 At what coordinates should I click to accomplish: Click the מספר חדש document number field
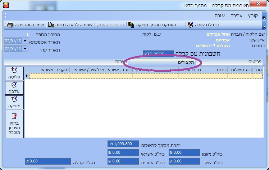coord(158,53)
